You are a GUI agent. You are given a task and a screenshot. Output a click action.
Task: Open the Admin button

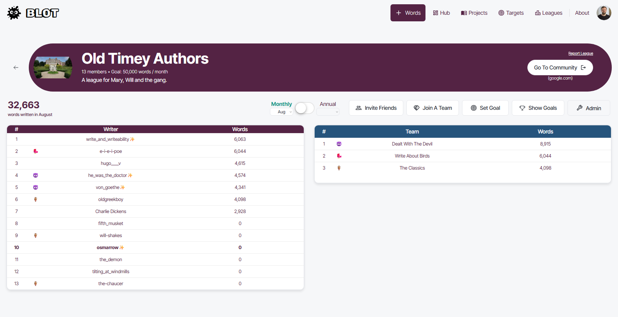click(x=589, y=108)
